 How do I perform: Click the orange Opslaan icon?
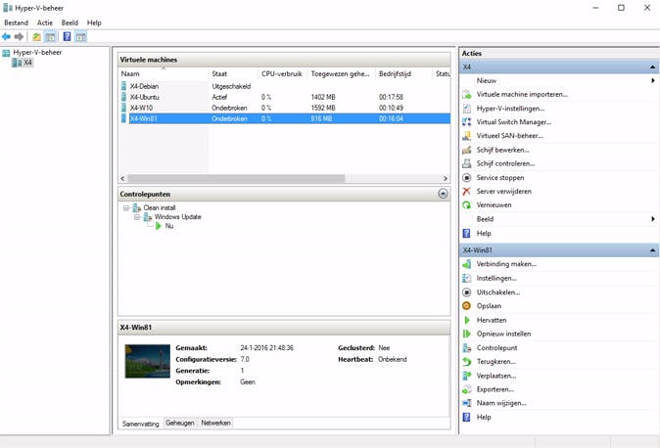point(466,306)
